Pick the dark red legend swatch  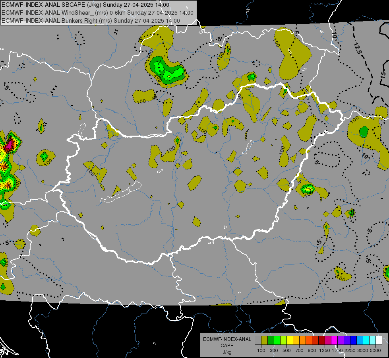[322, 340]
